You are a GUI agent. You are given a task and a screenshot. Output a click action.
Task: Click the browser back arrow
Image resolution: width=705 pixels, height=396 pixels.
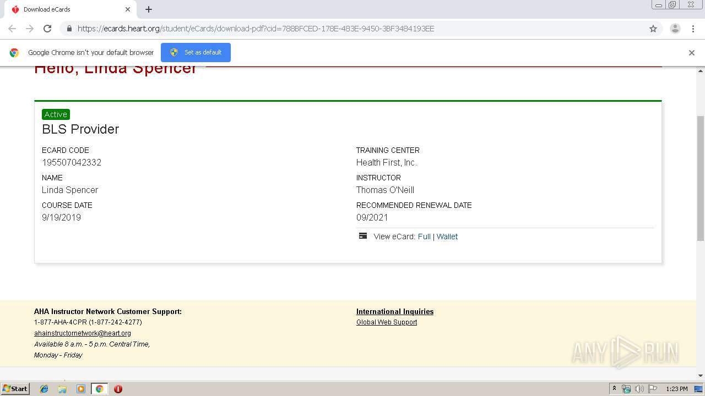point(12,29)
